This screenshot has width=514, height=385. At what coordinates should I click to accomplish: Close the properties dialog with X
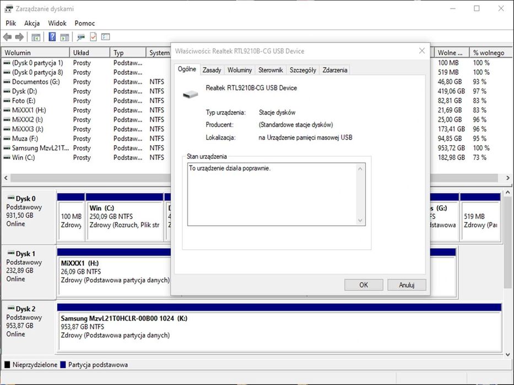(x=422, y=51)
